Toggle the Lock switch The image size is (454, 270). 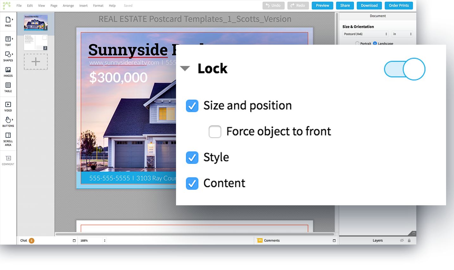(404, 69)
